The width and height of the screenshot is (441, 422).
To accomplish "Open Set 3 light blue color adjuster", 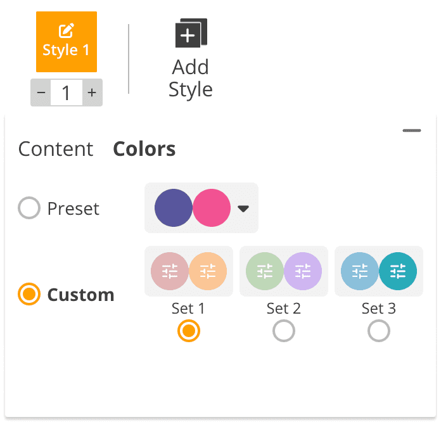I will click(360, 271).
